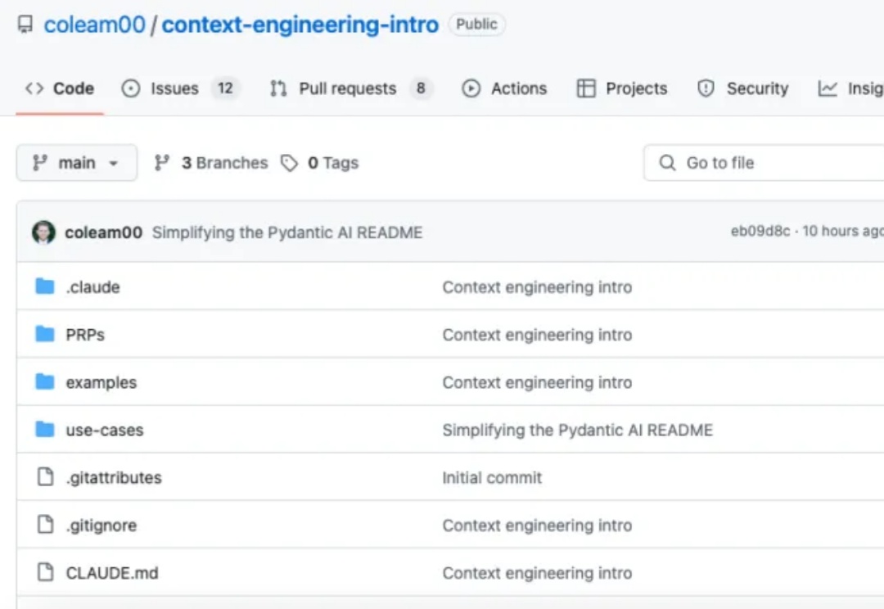Screen dimensions: 884x609
Task: Click the Issues count badge 12
Action: coord(226,88)
